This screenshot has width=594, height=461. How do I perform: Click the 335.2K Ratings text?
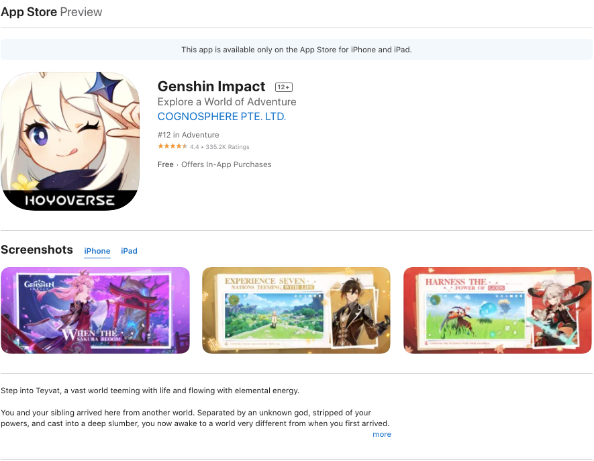tap(228, 147)
